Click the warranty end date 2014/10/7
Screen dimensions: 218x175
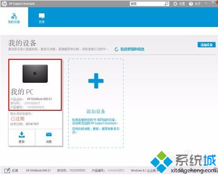pyautogui.click(x=32, y=124)
